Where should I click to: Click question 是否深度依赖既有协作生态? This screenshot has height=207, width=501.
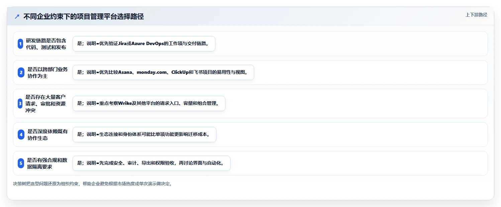point(47,135)
